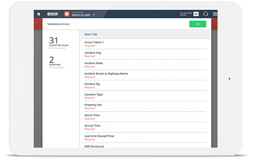The image size is (256, 160).
Task: Click the red fire incident icon
Action: click(x=67, y=14)
